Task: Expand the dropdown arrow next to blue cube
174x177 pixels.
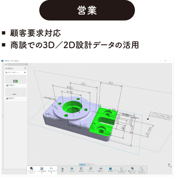Action: pyautogui.click(x=115, y=170)
